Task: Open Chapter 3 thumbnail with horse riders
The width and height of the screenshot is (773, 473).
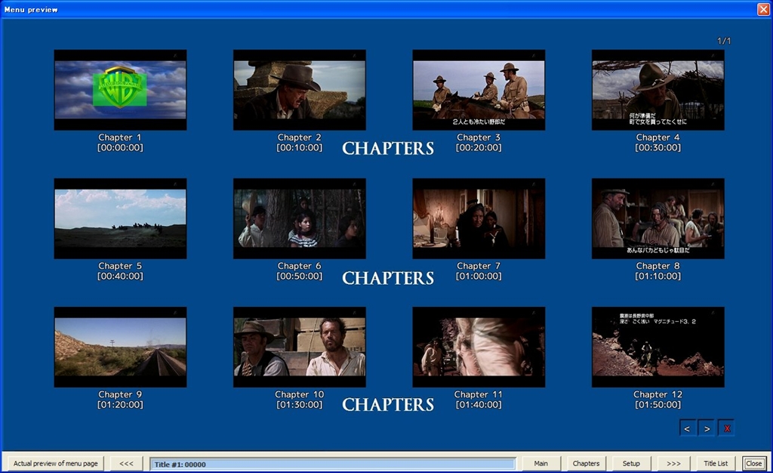Action: (x=479, y=90)
